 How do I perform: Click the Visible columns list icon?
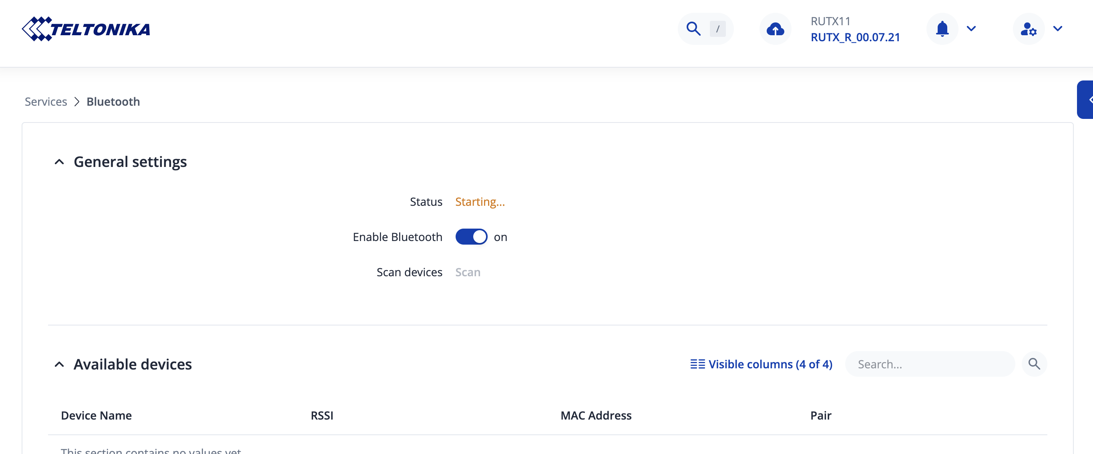(697, 364)
